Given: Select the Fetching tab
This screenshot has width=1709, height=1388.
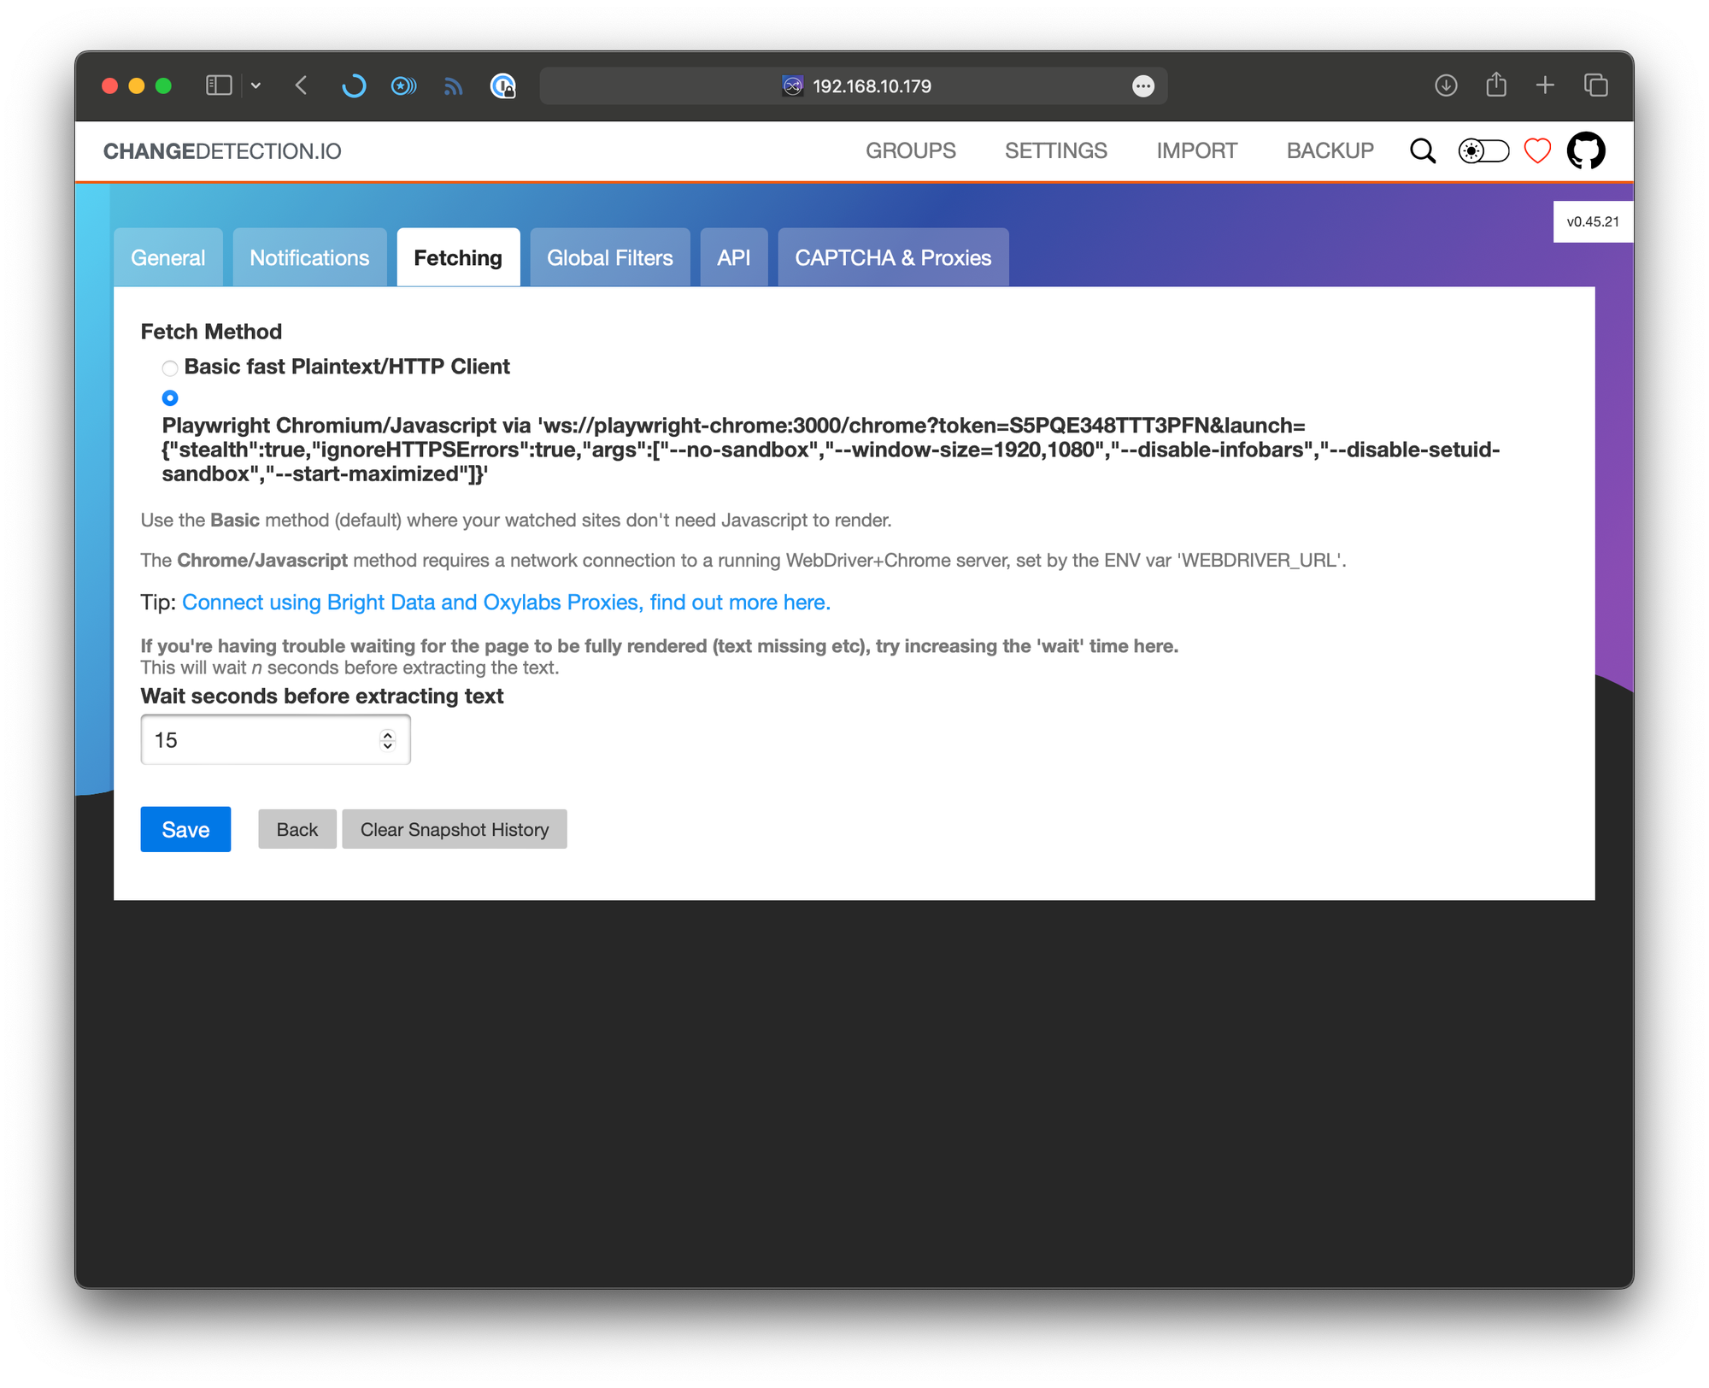Looking at the screenshot, I should tap(458, 257).
